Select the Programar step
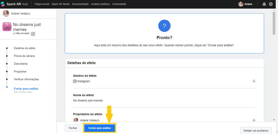Viewport: 278px width, 134px height. pos(20,71)
